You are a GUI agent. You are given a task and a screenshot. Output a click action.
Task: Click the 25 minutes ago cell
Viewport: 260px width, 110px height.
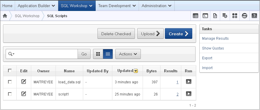tap(127, 94)
